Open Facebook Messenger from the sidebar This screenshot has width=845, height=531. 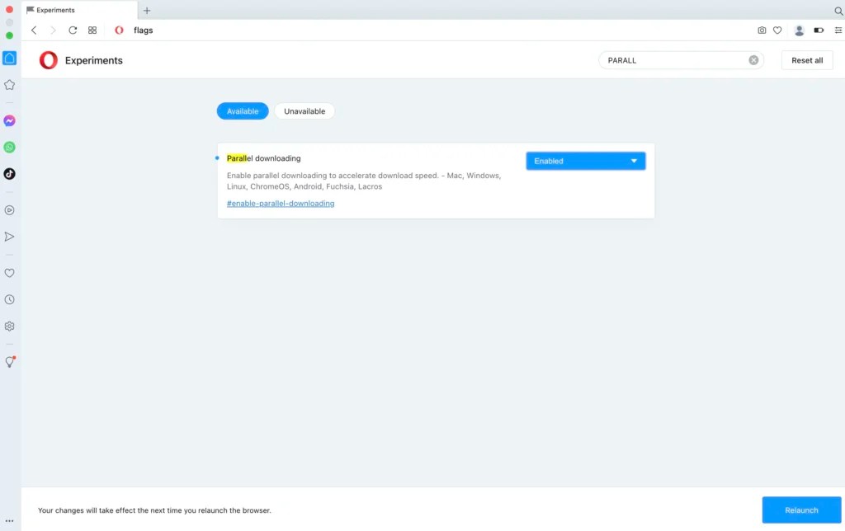point(9,120)
